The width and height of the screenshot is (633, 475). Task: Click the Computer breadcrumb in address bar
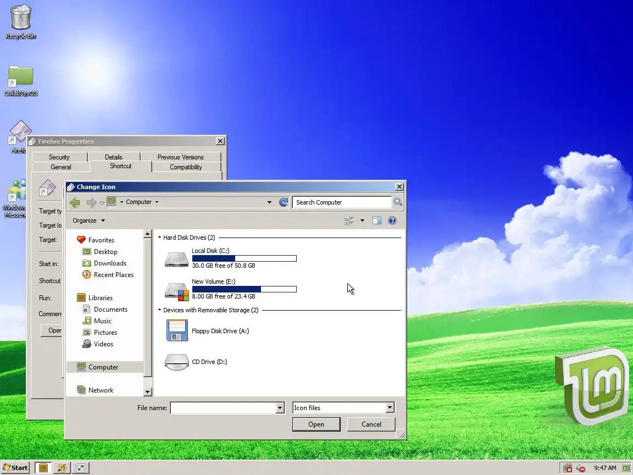point(138,202)
